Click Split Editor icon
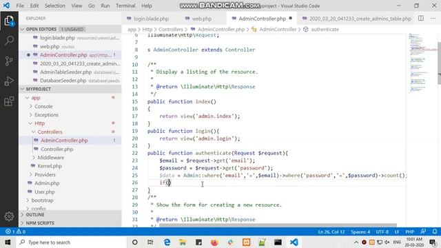The width and height of the screenshot is (441, 248). click(x=421, y=19)
